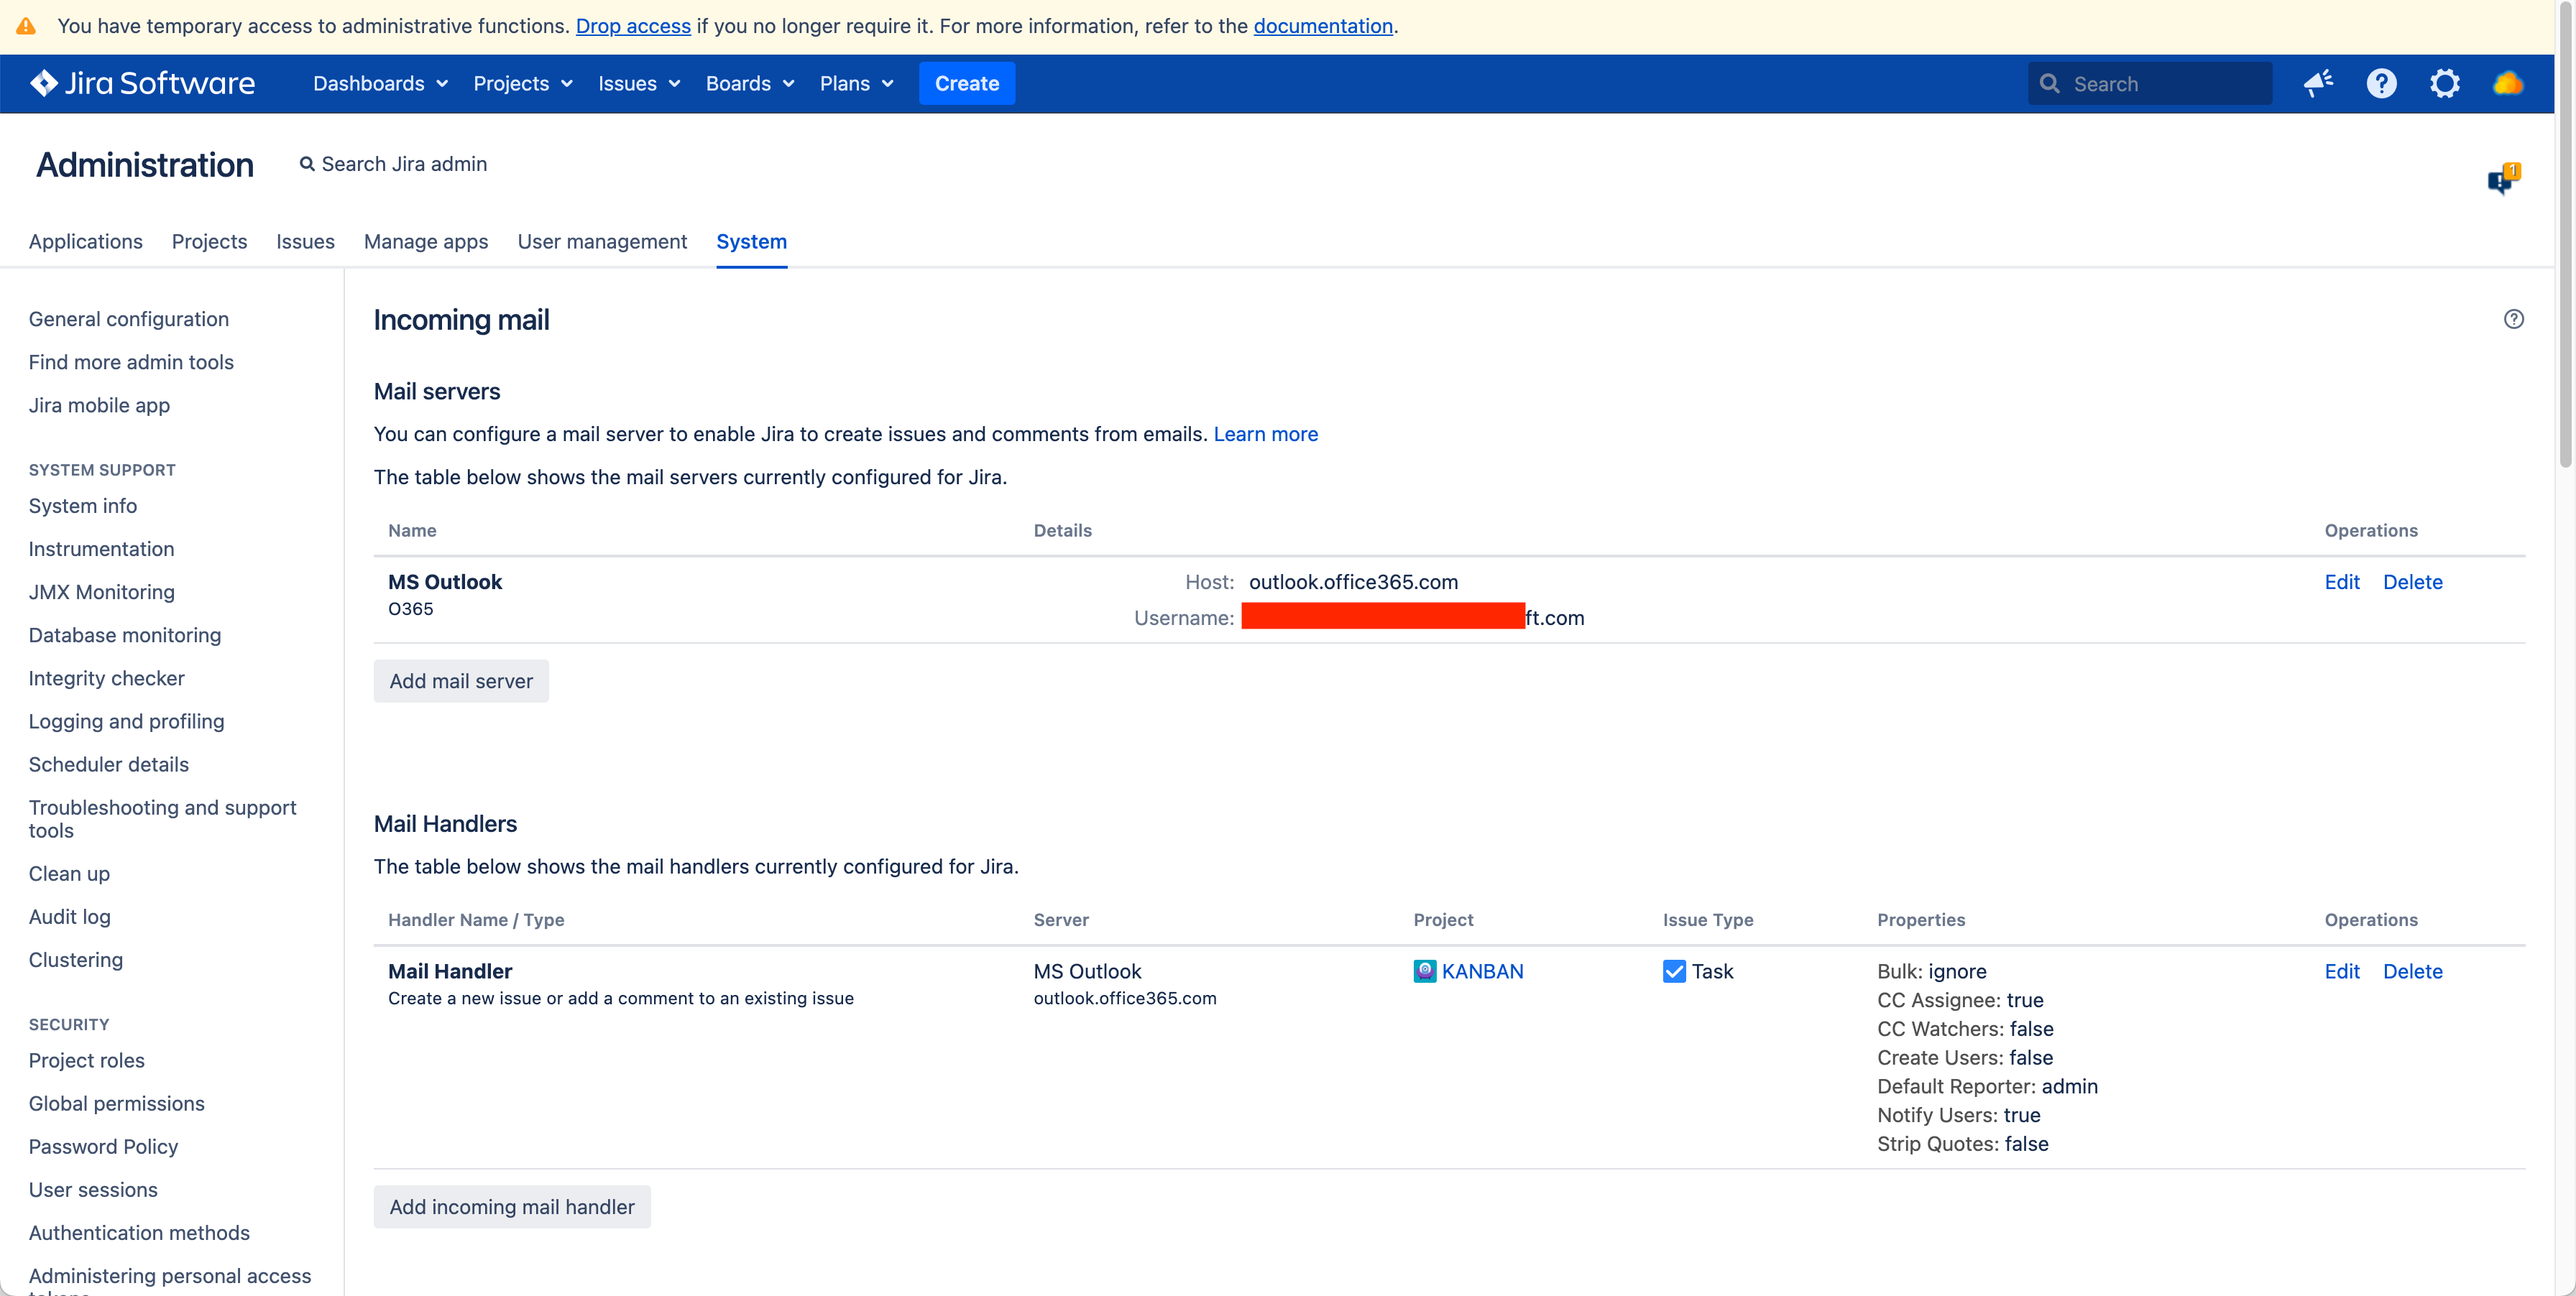Open the settings gear icon

pyautogui.click(x=2444, y=83)
